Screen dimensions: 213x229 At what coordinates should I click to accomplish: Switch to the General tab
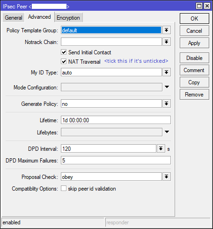14,18
